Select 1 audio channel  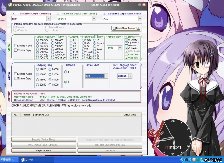click(66, 72)
